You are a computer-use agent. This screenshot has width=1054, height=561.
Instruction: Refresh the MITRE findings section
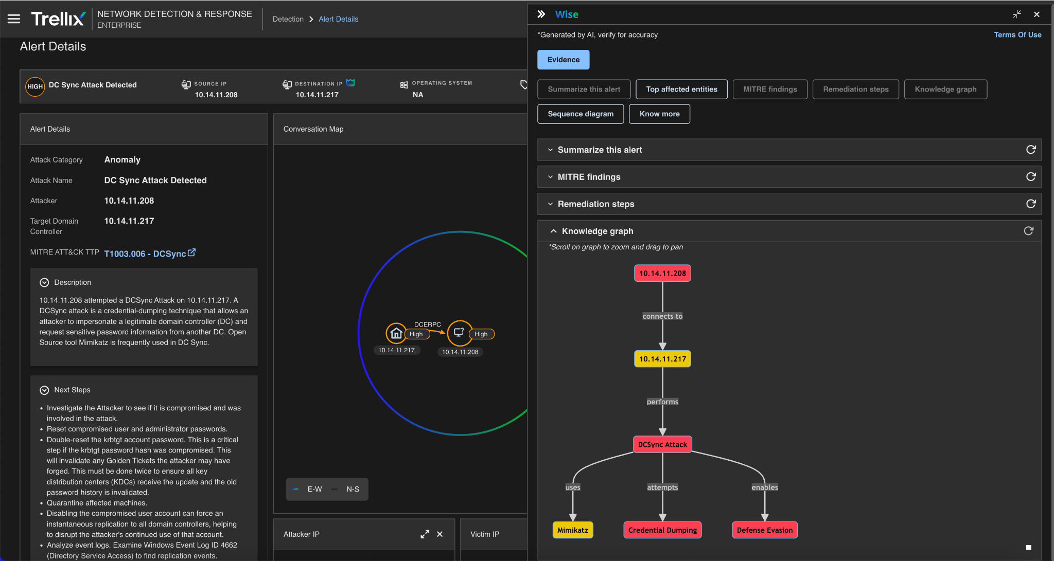[1030, 177]
